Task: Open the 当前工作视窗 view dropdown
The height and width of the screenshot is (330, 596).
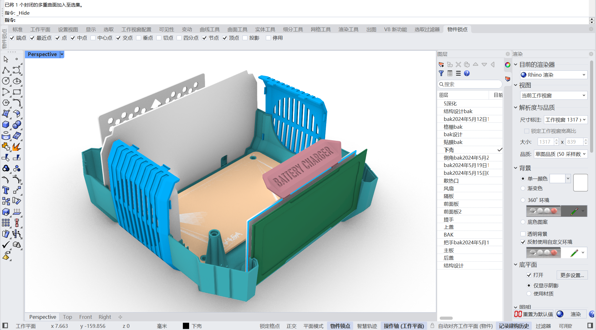Action: (553, 95)
